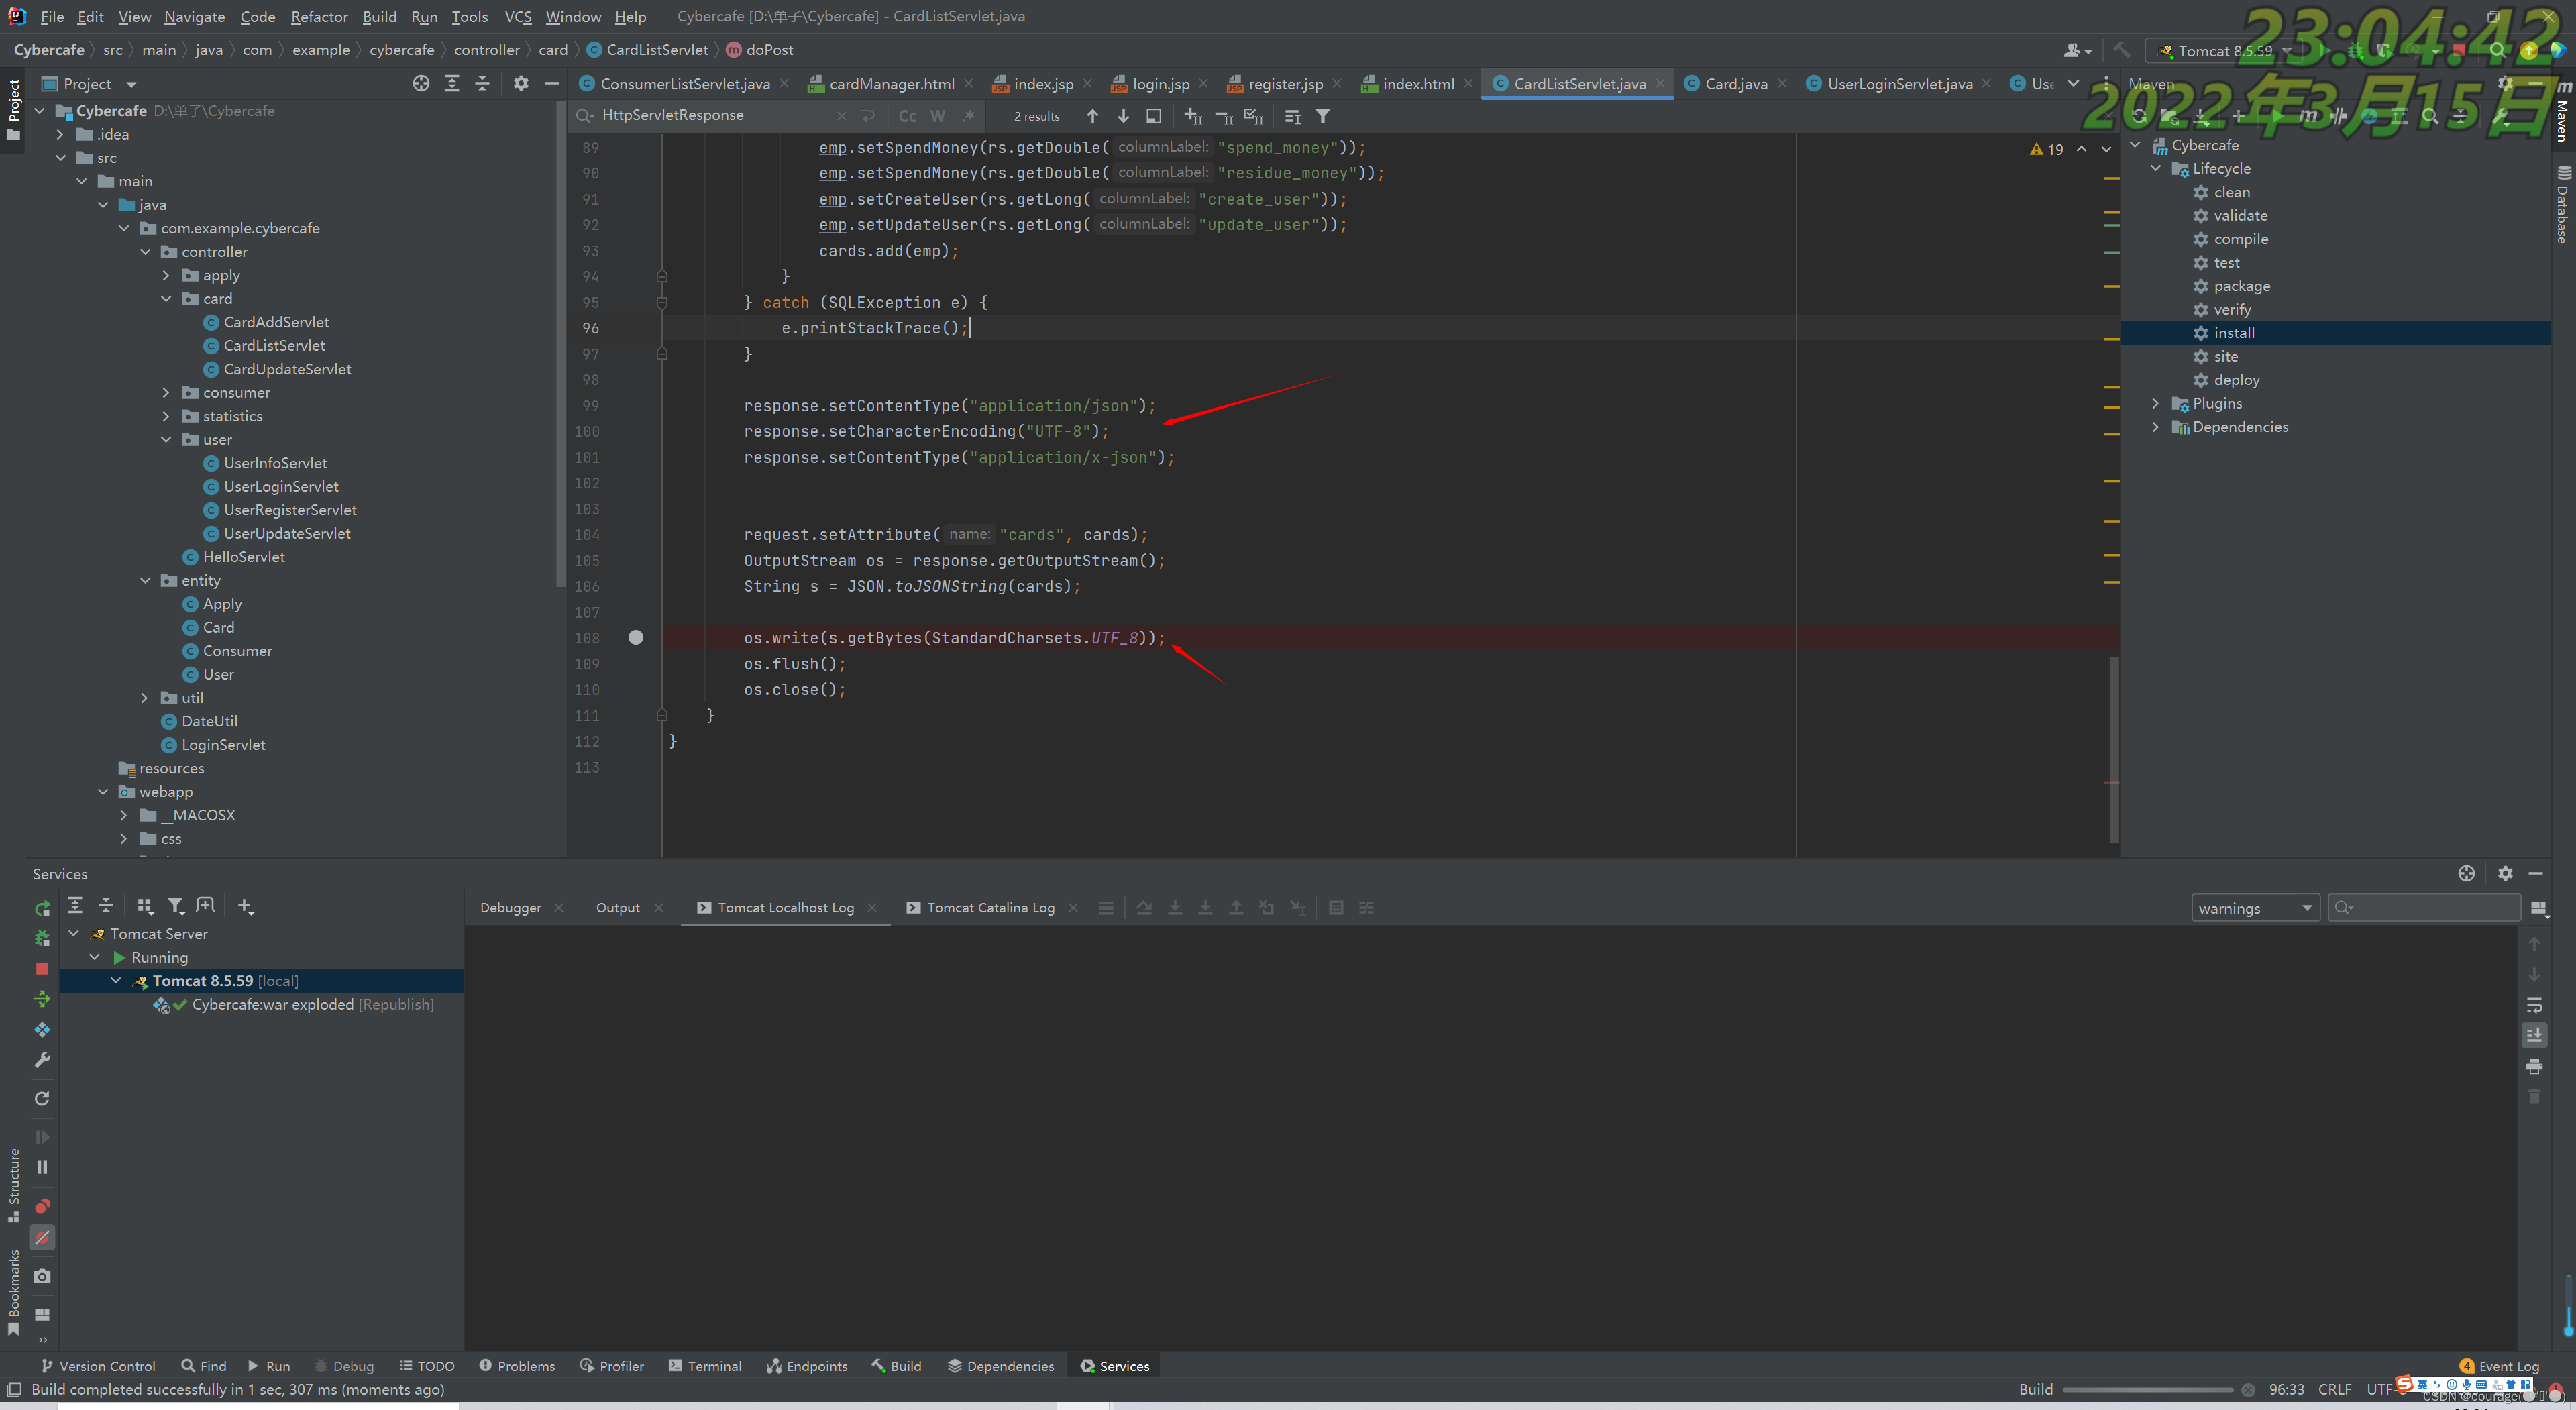Expand Maven Plugins node

point(2156,404)
